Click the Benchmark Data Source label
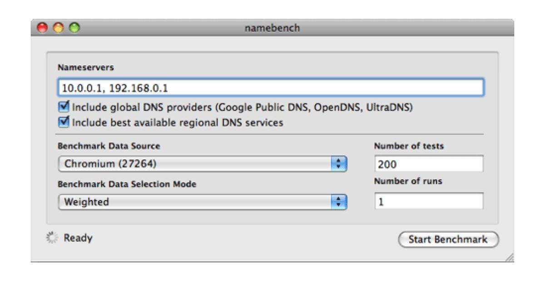The width and height of the screenshot is (545, 304). [x=109, y=147]
